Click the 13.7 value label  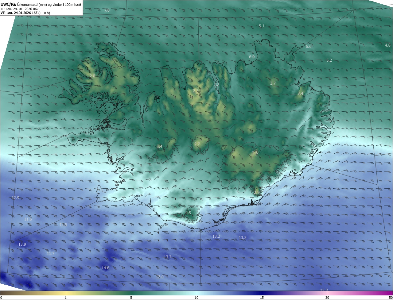point(168,257)
